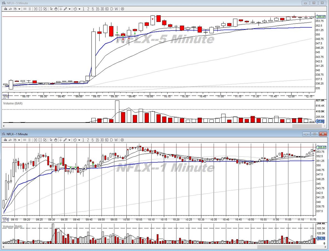Zoom out on the 1 Minute chart
Screen dimensions: 329x251
[x=40, y=140]
